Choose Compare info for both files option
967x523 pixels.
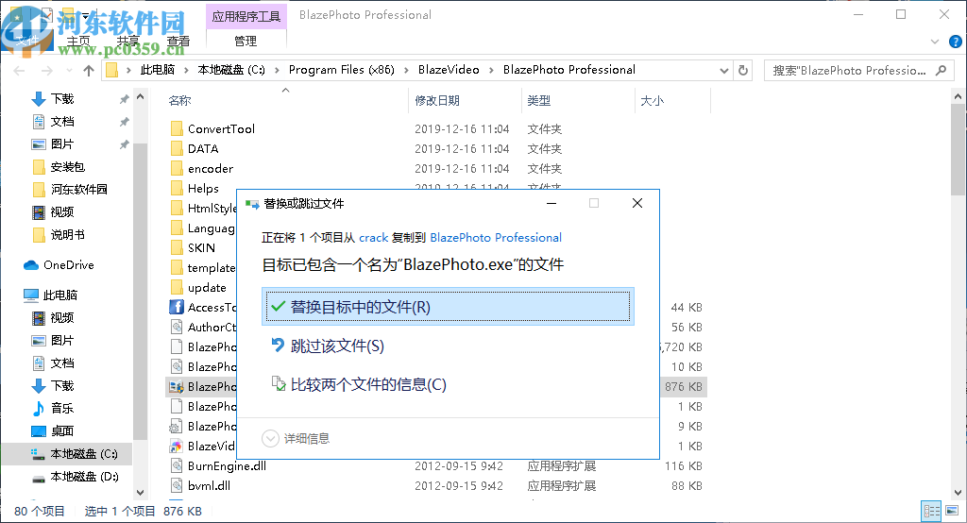(x=359, y=385)
